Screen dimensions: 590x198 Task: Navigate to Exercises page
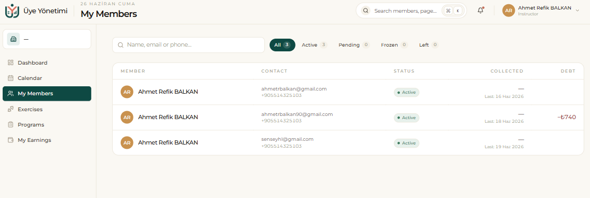point(47,109)
